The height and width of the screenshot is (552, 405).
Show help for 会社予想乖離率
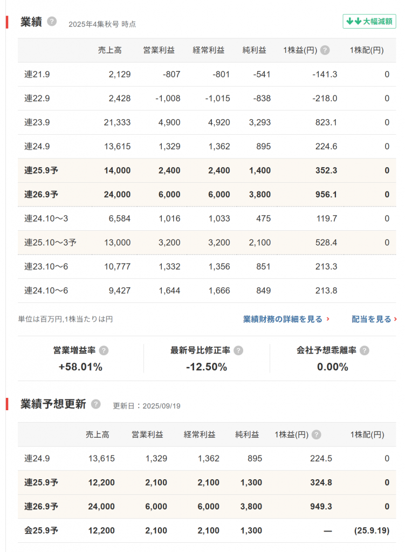tap(365, 350)
